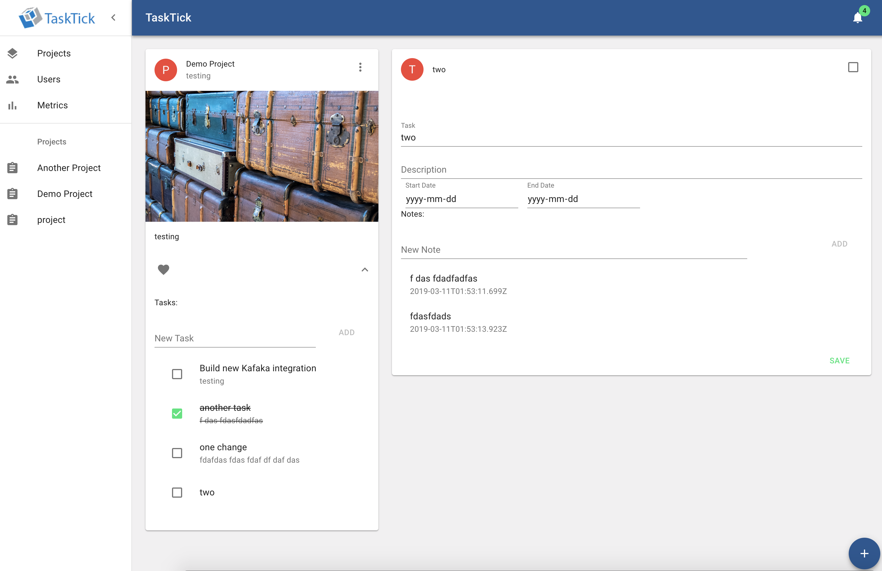The height and width of the screenshot is (571, 882).
Task: Open Projects in the sidebar menu
Action: [54, 53]
